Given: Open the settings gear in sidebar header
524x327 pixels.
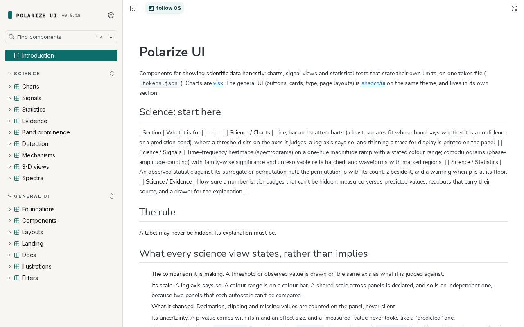Looking at the screenshot, I should point(111,15).
